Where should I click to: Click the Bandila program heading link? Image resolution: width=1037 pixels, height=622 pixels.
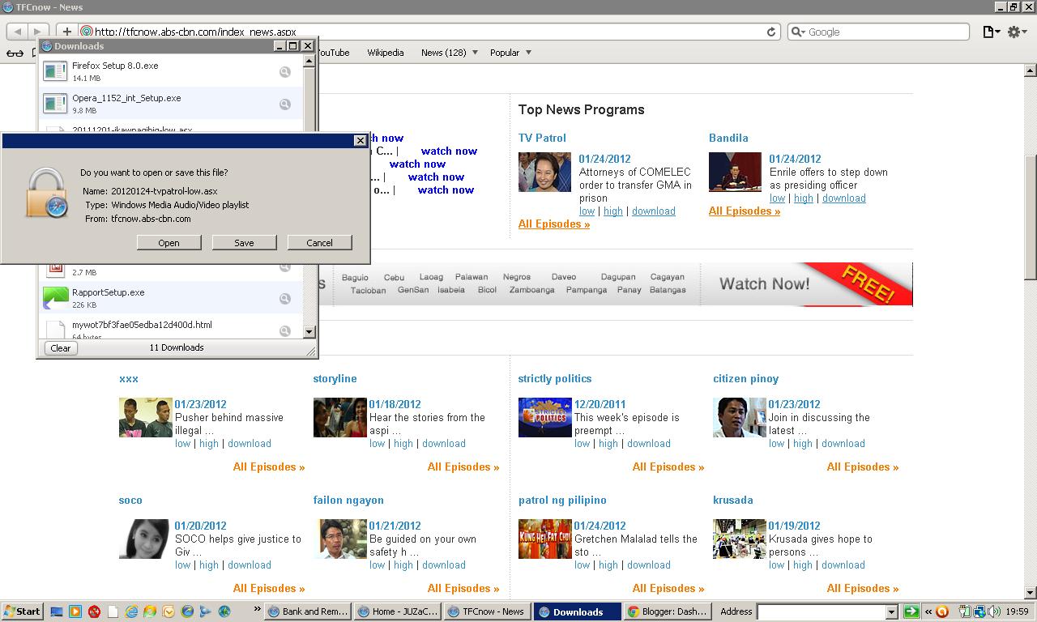[728, 138]
